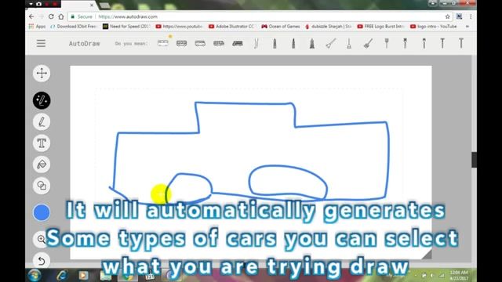This screenshot has height=282, width=502.
Task: Choose the dark angled brush suggestion
Action: pyautogui.click(x=368, y=44)
